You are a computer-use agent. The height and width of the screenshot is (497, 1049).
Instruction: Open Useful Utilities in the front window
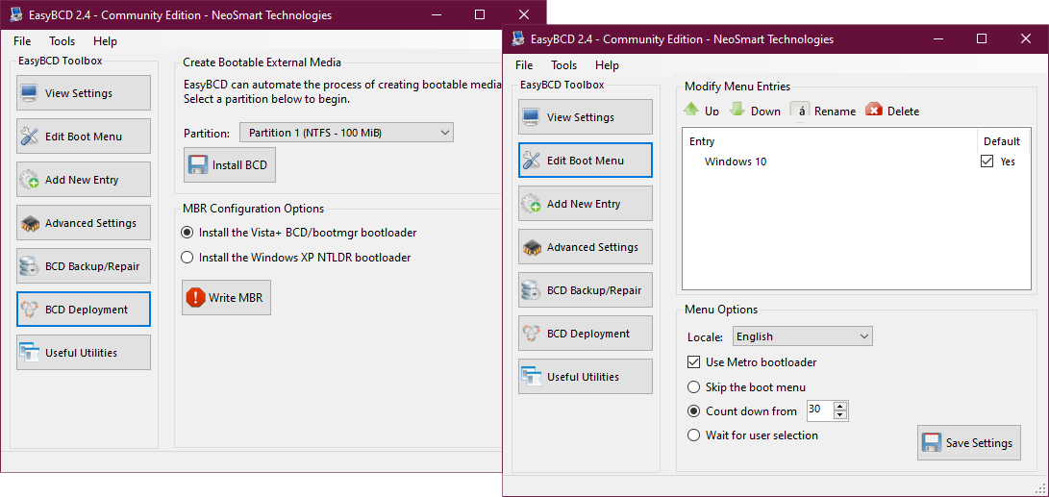586,377
